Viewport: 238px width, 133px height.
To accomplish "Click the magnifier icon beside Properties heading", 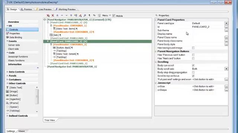I will 157,16.
